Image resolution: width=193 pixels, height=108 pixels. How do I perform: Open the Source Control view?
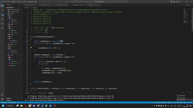pyautogui.click(x=2, y=15)
